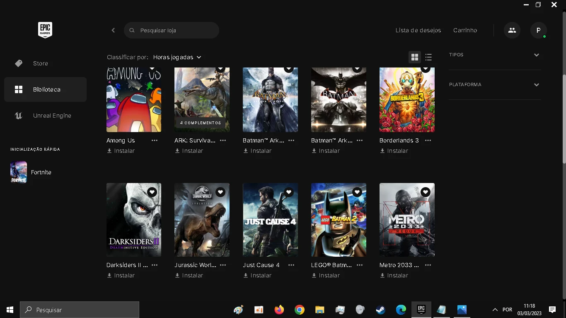566x318 pixels.
Task: Open Microsoft Edge from the taskbar
Action: (401, 310)
